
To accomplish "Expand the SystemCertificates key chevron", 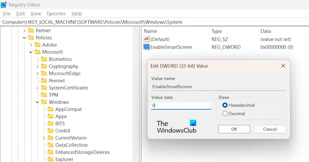I will coord(38,88).
